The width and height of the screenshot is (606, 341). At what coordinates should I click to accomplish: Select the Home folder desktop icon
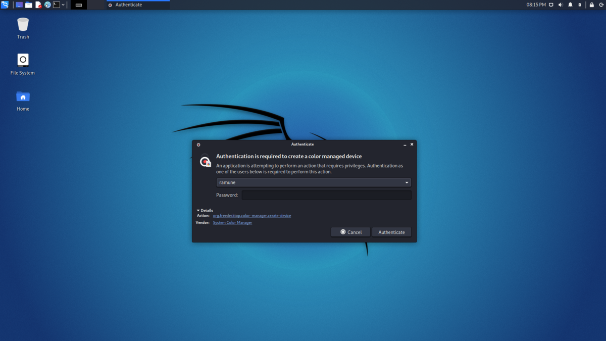[23, 101]
